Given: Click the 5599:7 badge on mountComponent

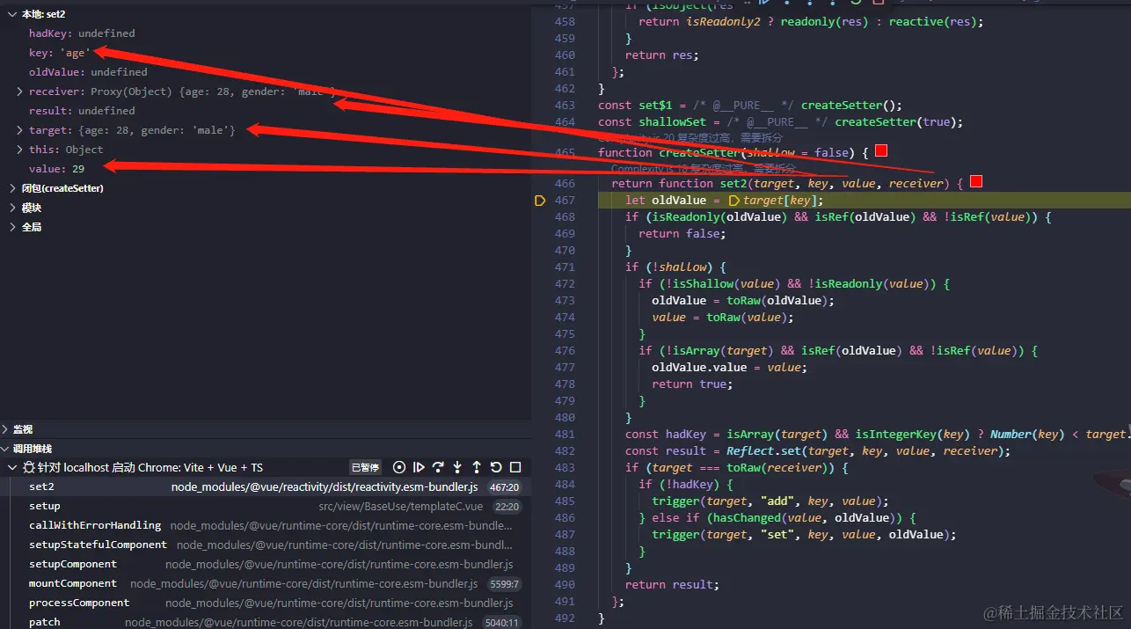Looking at the screenshot, I should tap(503, 584).
